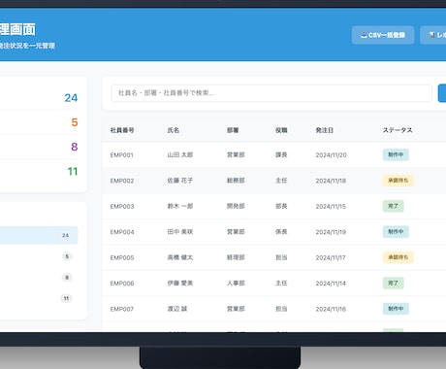The height and width of the screenshot is (369, 446).
Task: Select employee ID EMP001
Action: (x=122, y=155)
